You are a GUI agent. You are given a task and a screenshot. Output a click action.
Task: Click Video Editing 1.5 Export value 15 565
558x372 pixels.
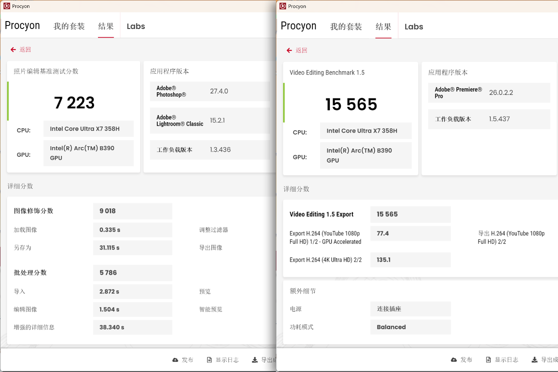[410, 214]
